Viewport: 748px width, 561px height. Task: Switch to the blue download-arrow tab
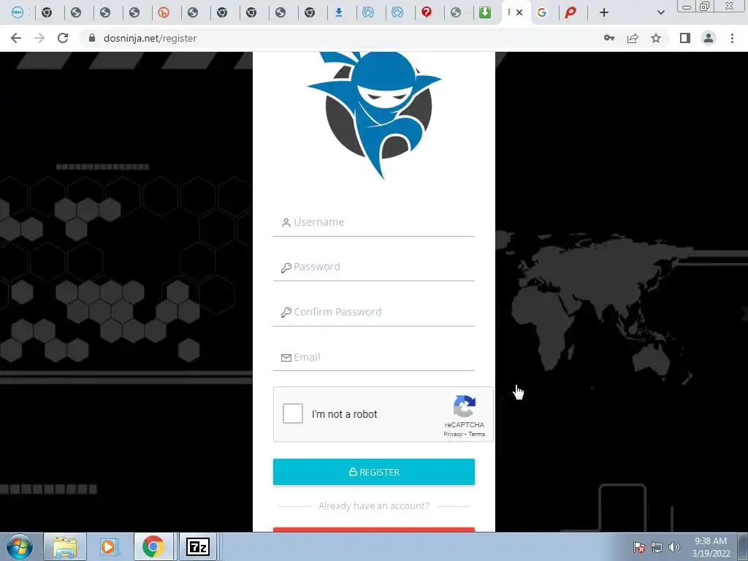339,13
